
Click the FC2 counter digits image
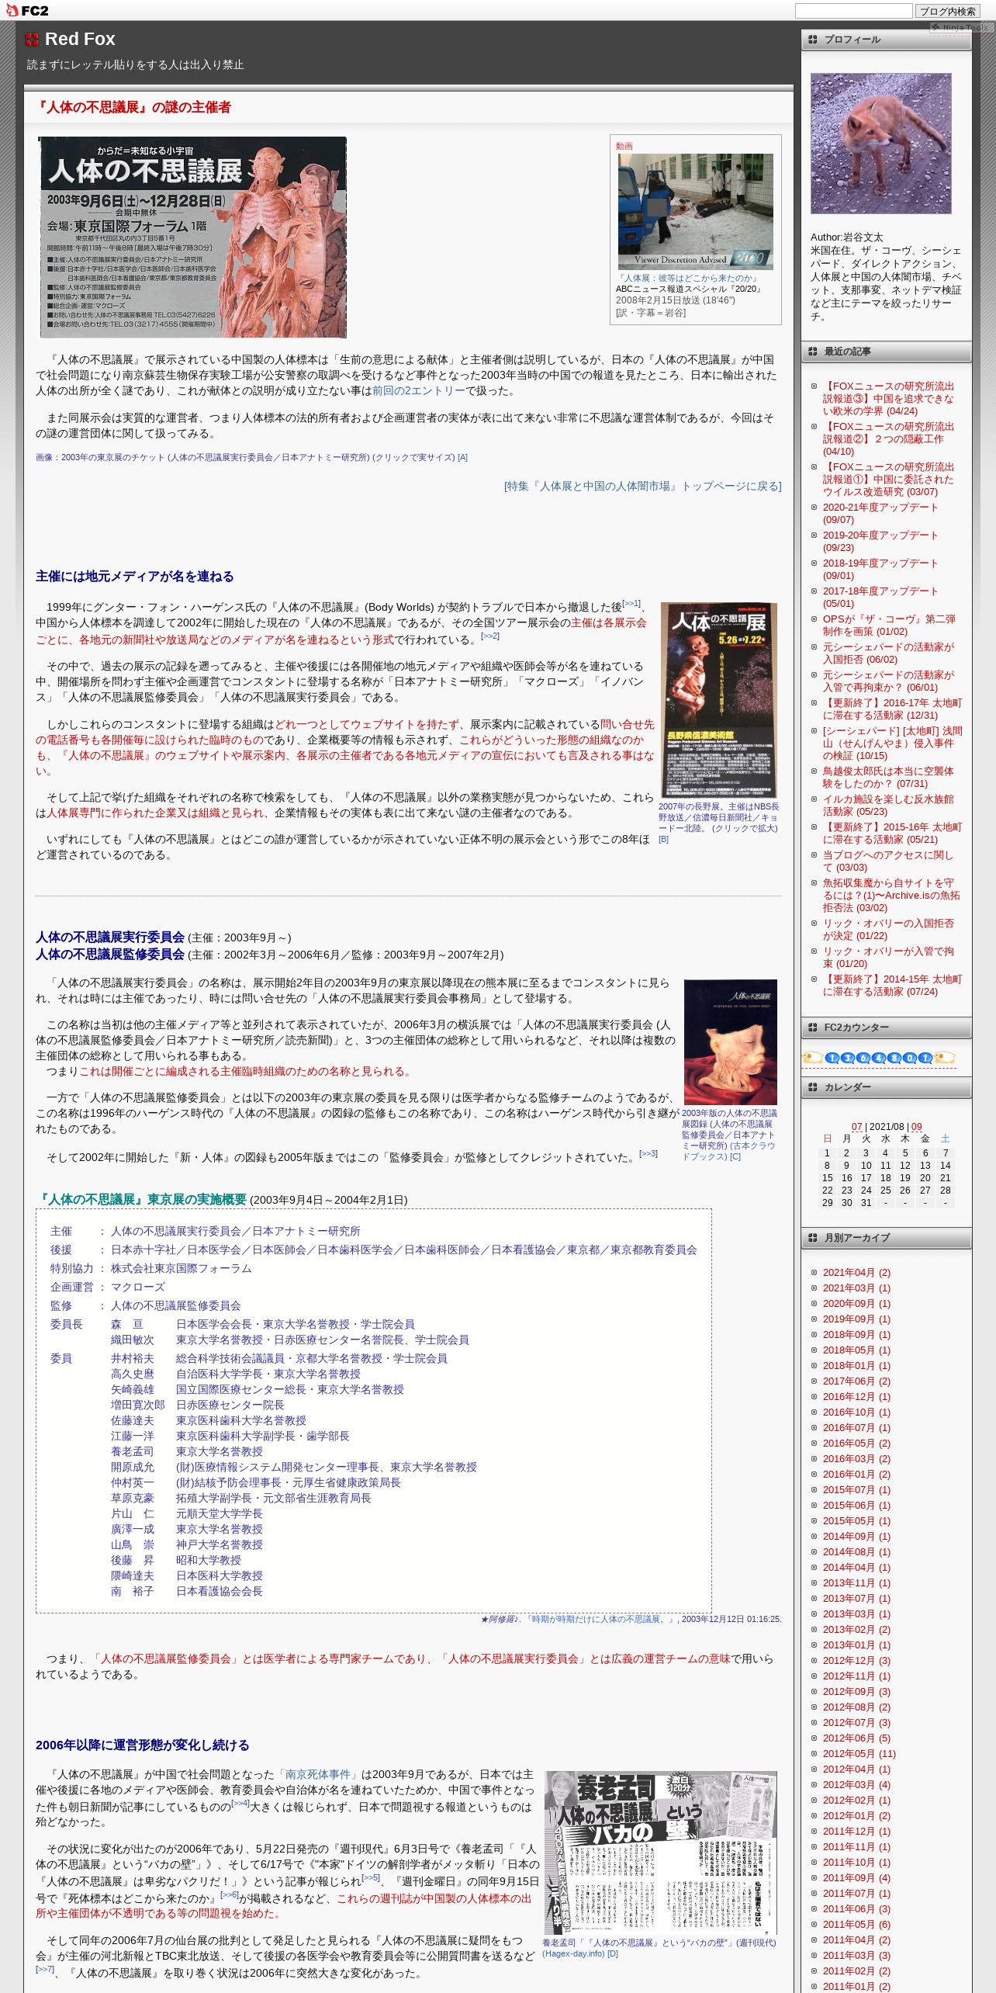tap(878, 1058)
